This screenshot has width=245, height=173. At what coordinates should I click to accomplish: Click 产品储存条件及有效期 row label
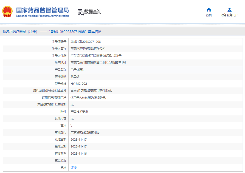pos(52,104)
